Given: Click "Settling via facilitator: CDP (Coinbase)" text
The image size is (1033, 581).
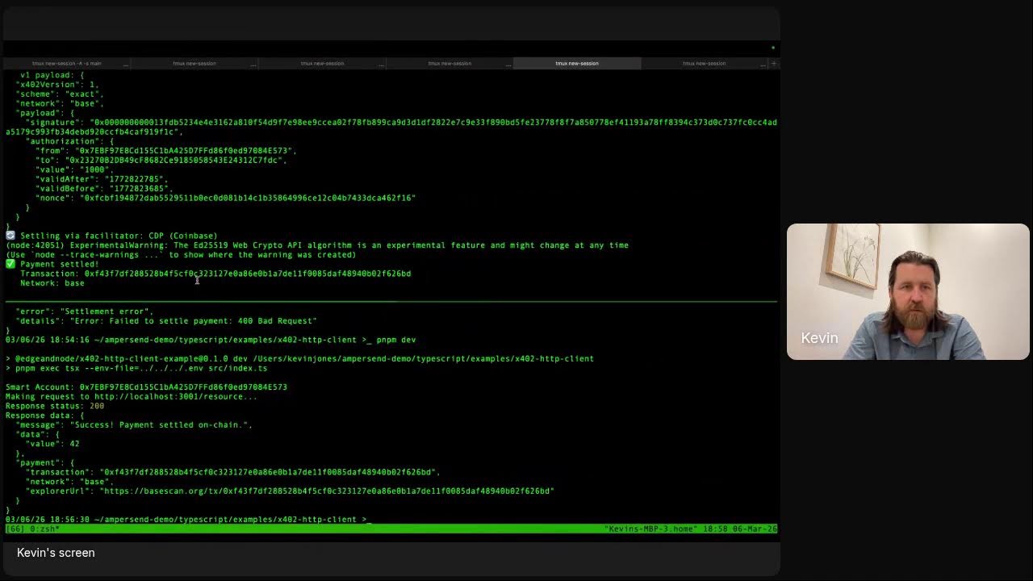Looking at the screenshot, I should [119, 236].
